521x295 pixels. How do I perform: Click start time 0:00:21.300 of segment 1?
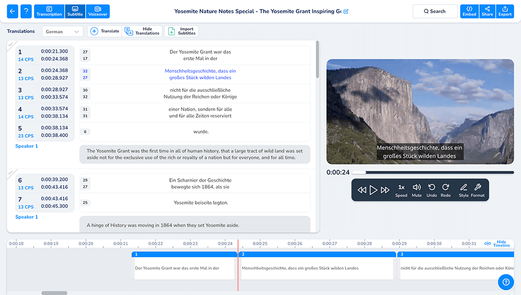[54, 51]
